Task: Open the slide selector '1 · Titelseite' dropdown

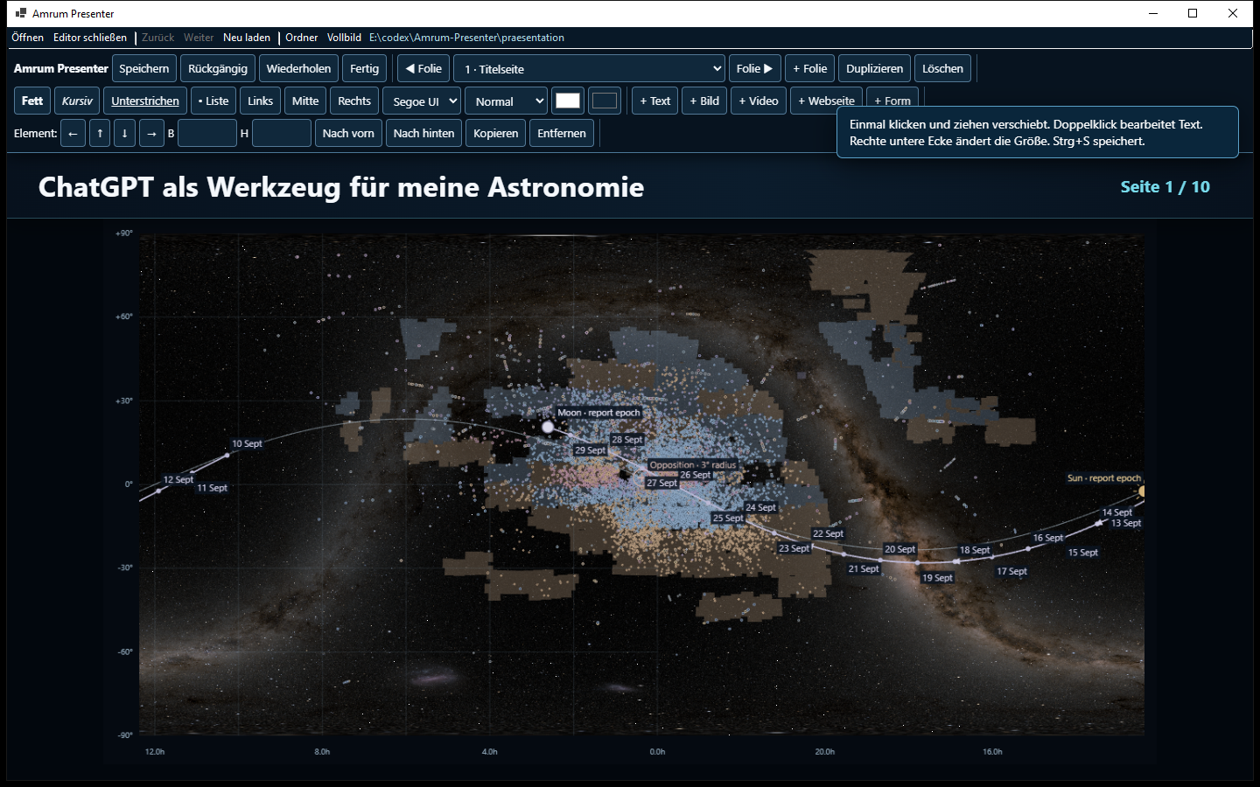Action: (590, 69)
